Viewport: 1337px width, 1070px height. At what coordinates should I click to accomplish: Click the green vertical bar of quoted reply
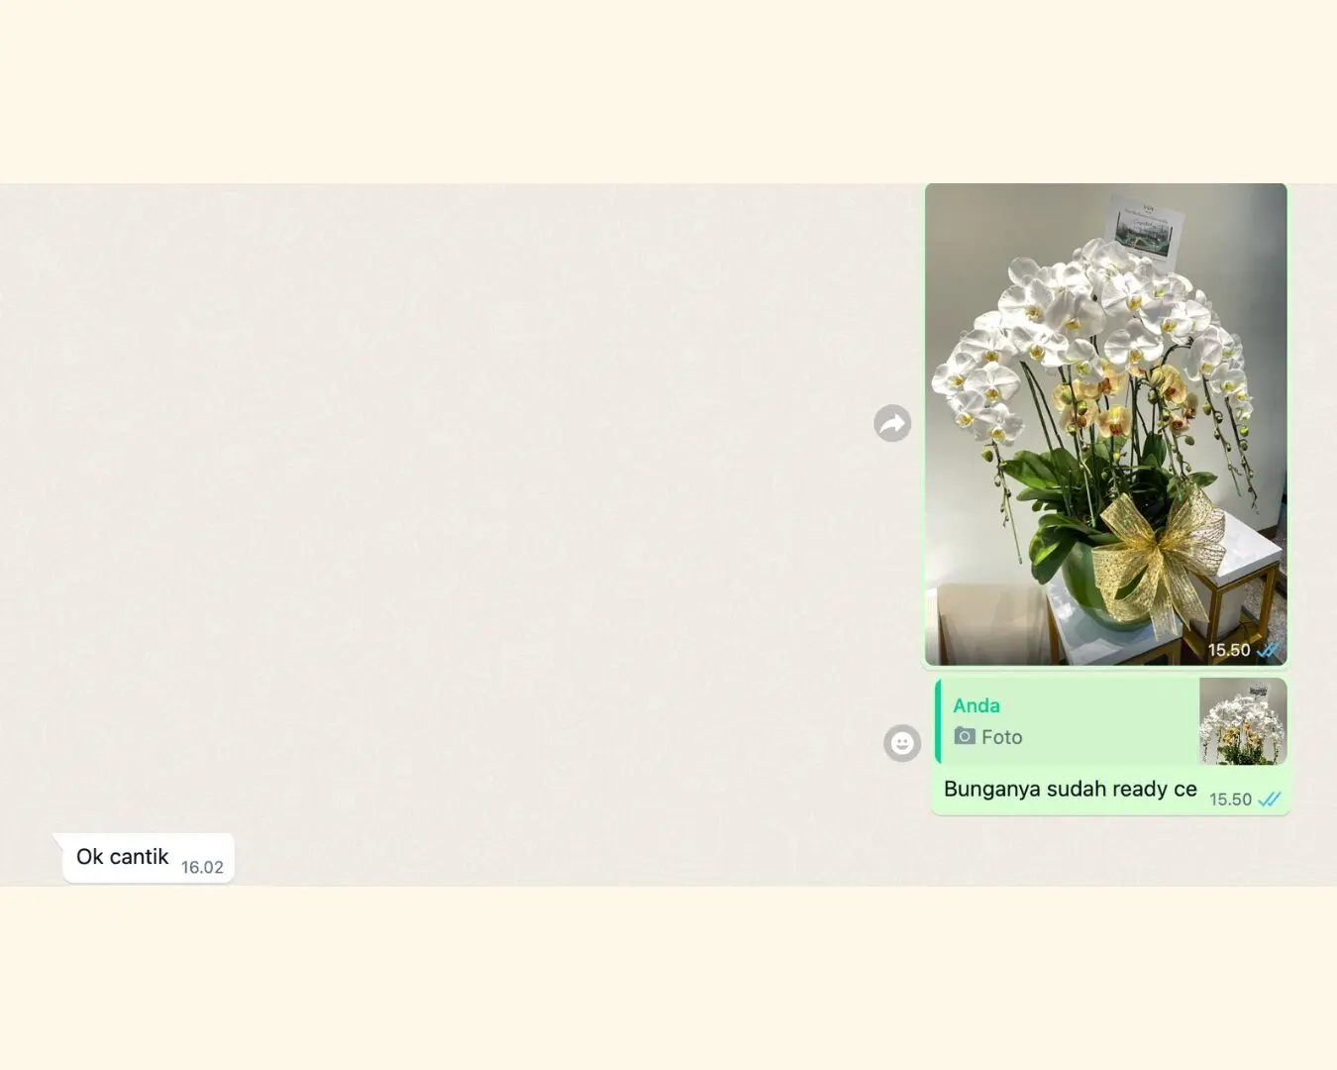tap(938, 721)
